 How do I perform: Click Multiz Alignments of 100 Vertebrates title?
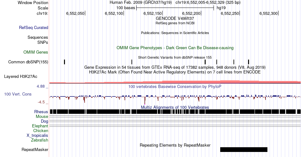pyautogui.click(x=175, y=107)
